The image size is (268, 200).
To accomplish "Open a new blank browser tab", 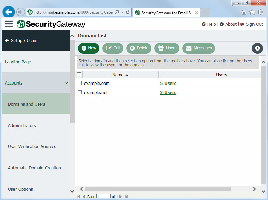I will [205, 13].
